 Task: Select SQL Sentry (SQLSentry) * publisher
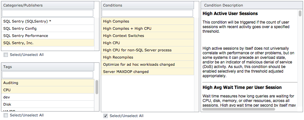(x=48, y=22)
